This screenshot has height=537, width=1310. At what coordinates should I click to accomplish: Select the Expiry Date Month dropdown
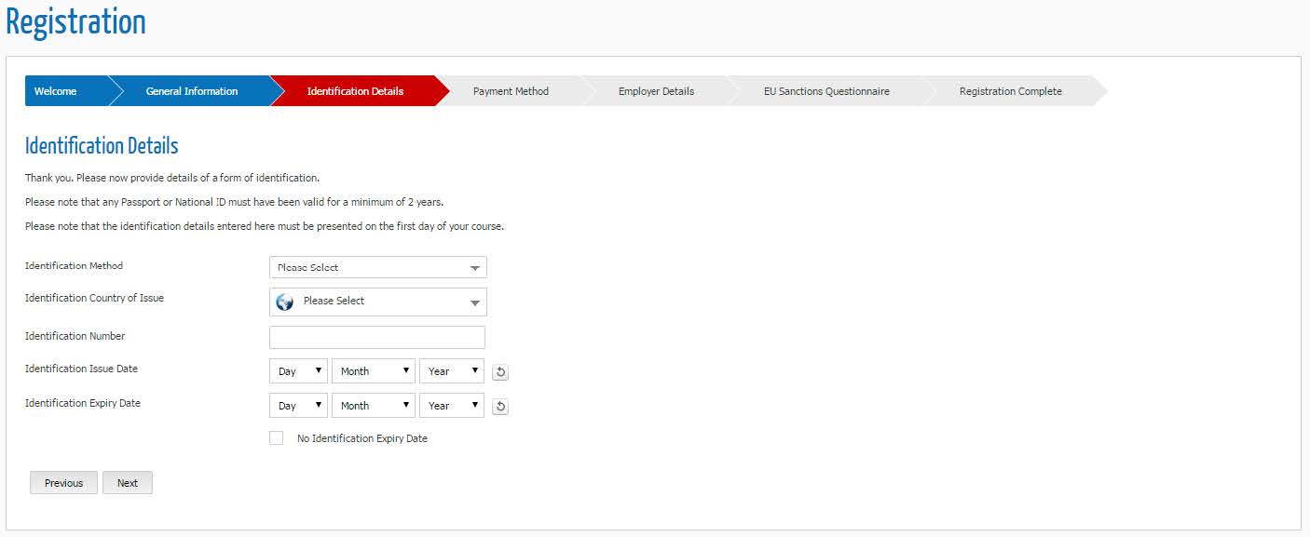(374, 406)
